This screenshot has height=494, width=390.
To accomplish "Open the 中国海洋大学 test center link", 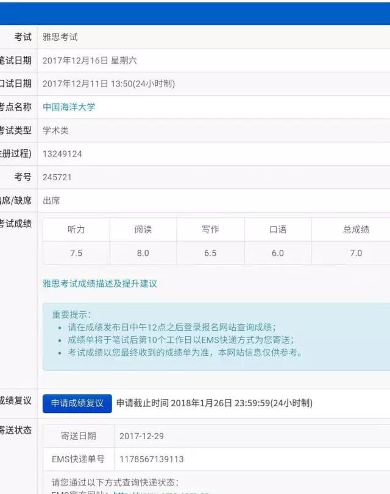I will (x=69, y=107).
